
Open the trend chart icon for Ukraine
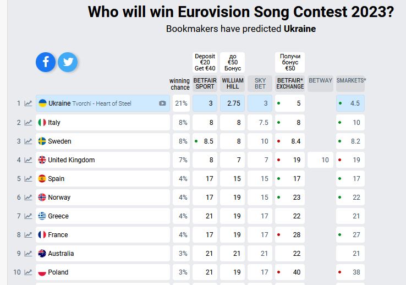pos(28,103)
